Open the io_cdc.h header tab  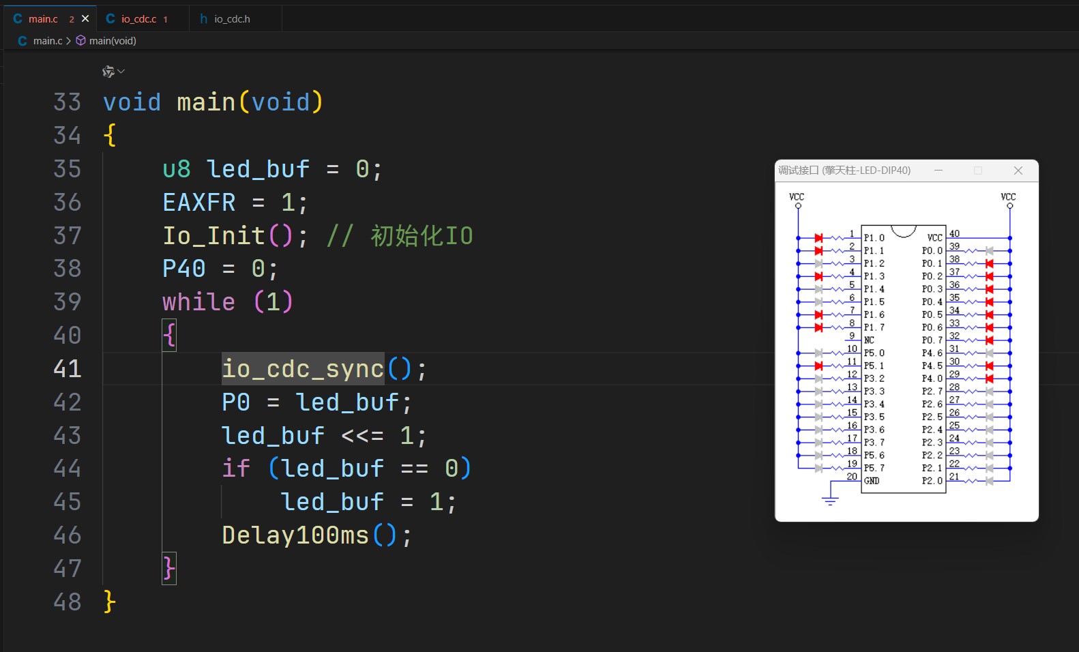coord(232,19)
